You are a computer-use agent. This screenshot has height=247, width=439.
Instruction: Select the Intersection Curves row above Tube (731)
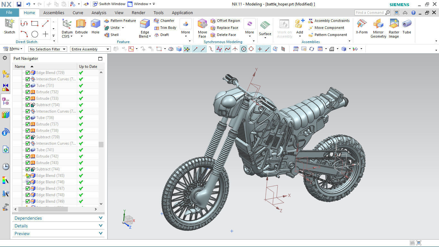pyautogui.click(x=56, y=79)
